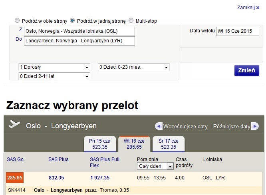Click the Data wylotu label
Image resolution: width=266 pixels, height=195 pixels.
202,31
